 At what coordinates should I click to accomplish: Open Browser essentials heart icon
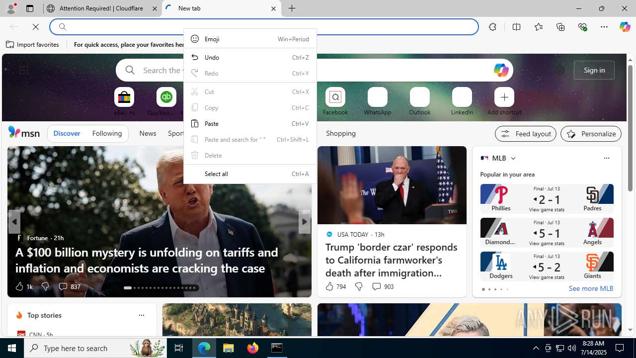click(582, 27)
